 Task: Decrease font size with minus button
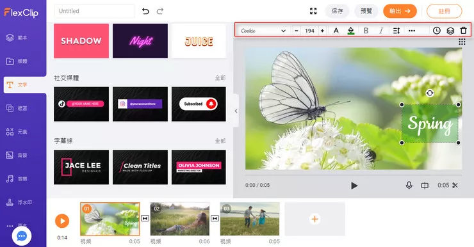click(297, 31)
